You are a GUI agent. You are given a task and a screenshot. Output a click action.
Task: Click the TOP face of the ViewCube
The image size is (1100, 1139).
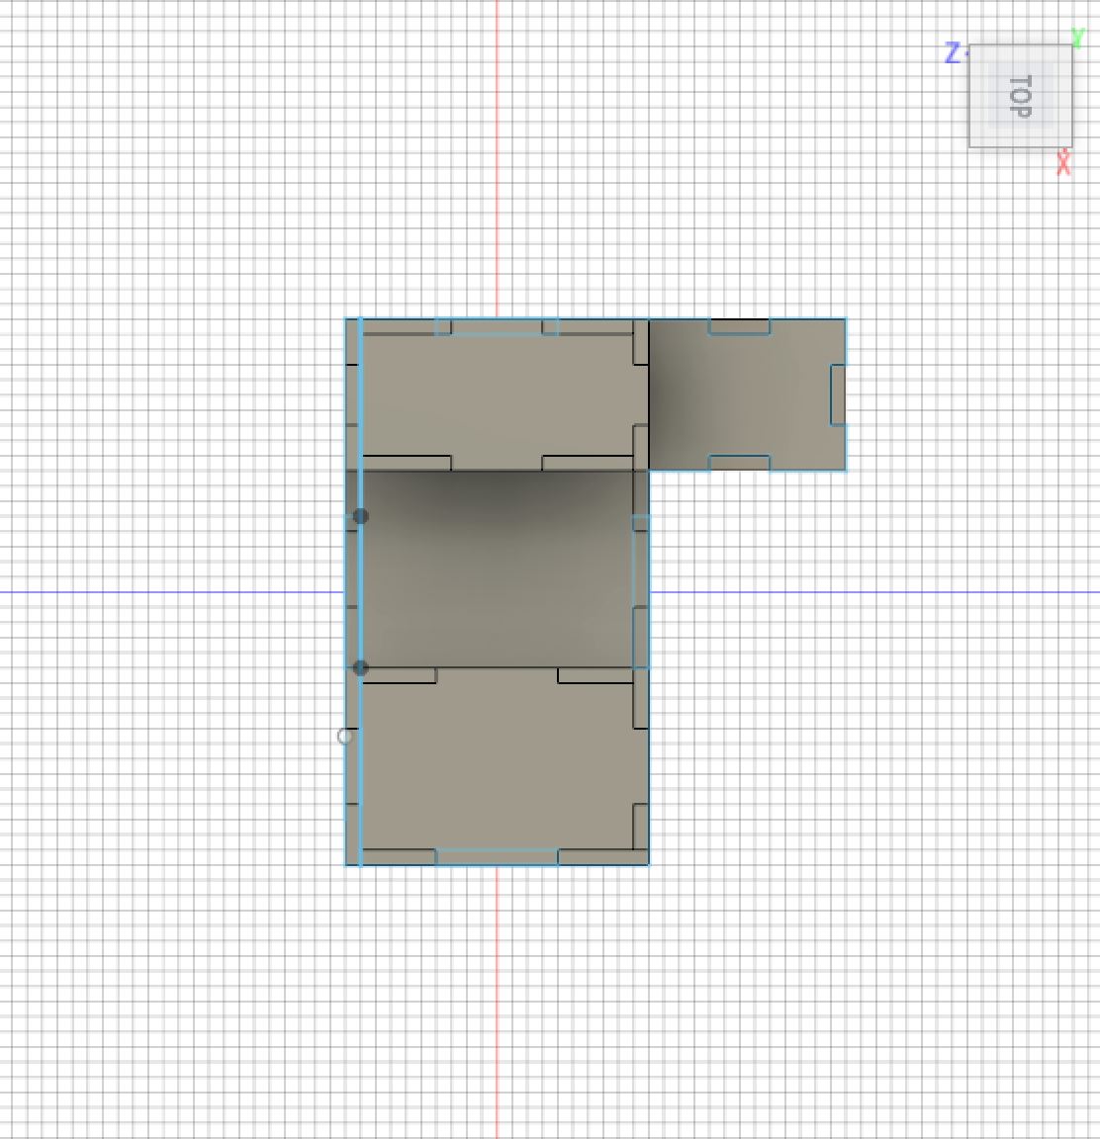1020,96
